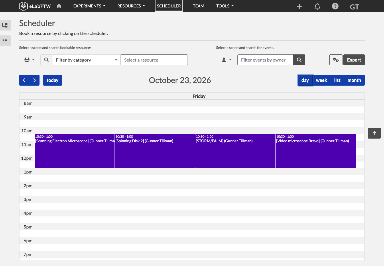
Task: Click the plus create-new icon
Action: click(x=300, y=6)
